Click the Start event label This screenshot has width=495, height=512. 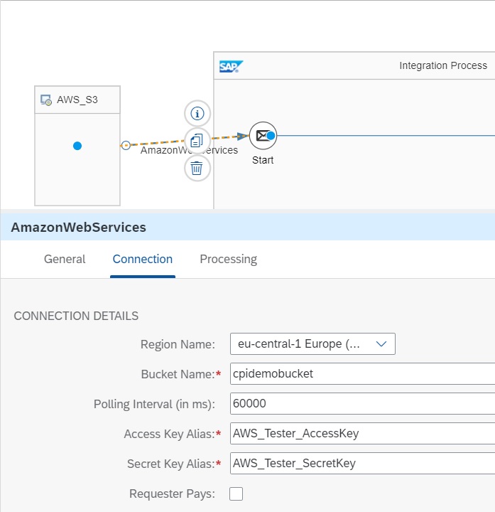263,160
